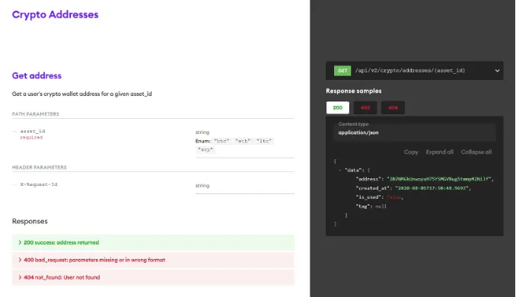
Task: Click the green GET method badge
Action: pyautogui.click(x=342, y=71)
